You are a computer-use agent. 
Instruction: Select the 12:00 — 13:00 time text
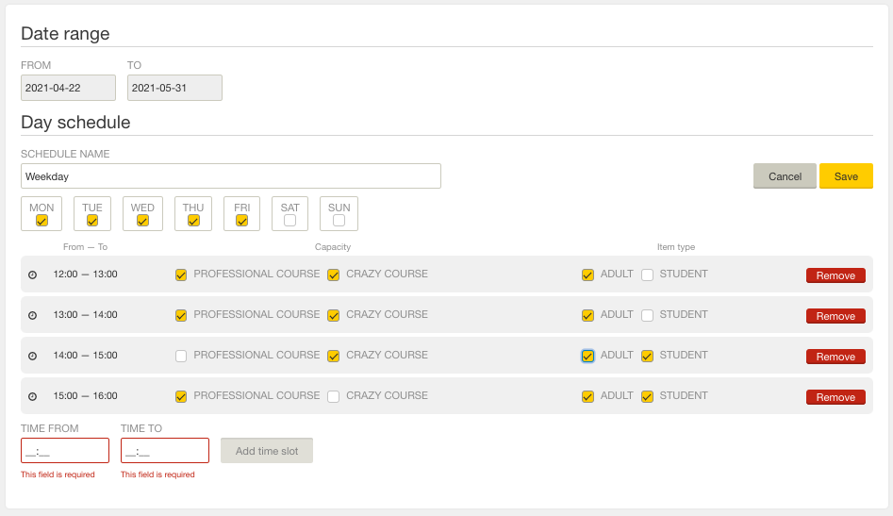pos(86,274)
